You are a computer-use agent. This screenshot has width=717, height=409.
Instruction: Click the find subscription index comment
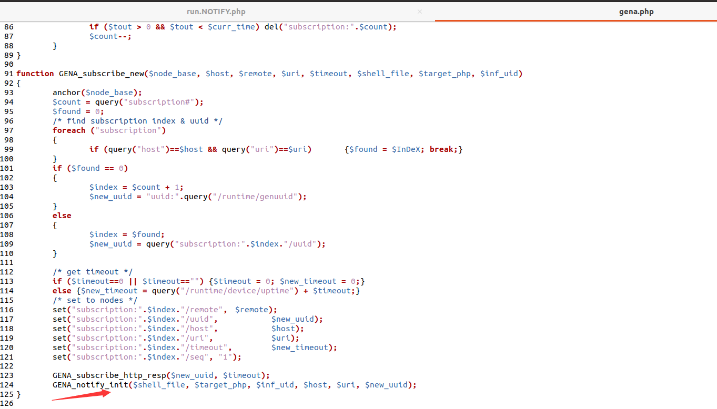click(x=138, y=121)
